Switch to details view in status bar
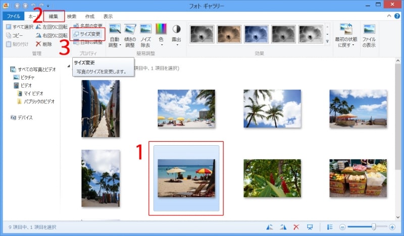The height and width of the screenshot is (236, 404). pyautogui.click(x=329, y=227)
